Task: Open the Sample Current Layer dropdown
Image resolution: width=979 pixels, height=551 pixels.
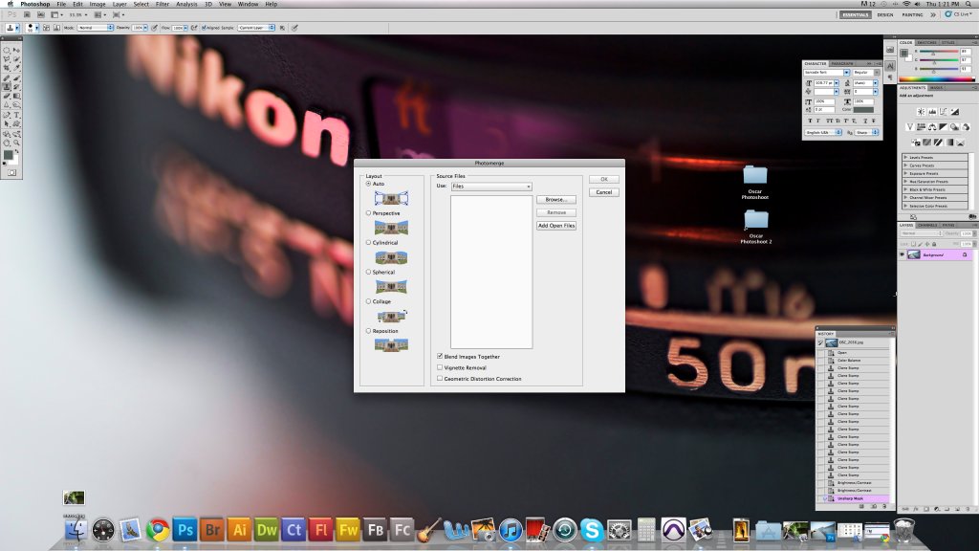Action: coord(256,28)
